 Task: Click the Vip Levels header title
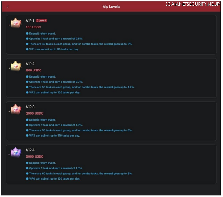point(111,7)
